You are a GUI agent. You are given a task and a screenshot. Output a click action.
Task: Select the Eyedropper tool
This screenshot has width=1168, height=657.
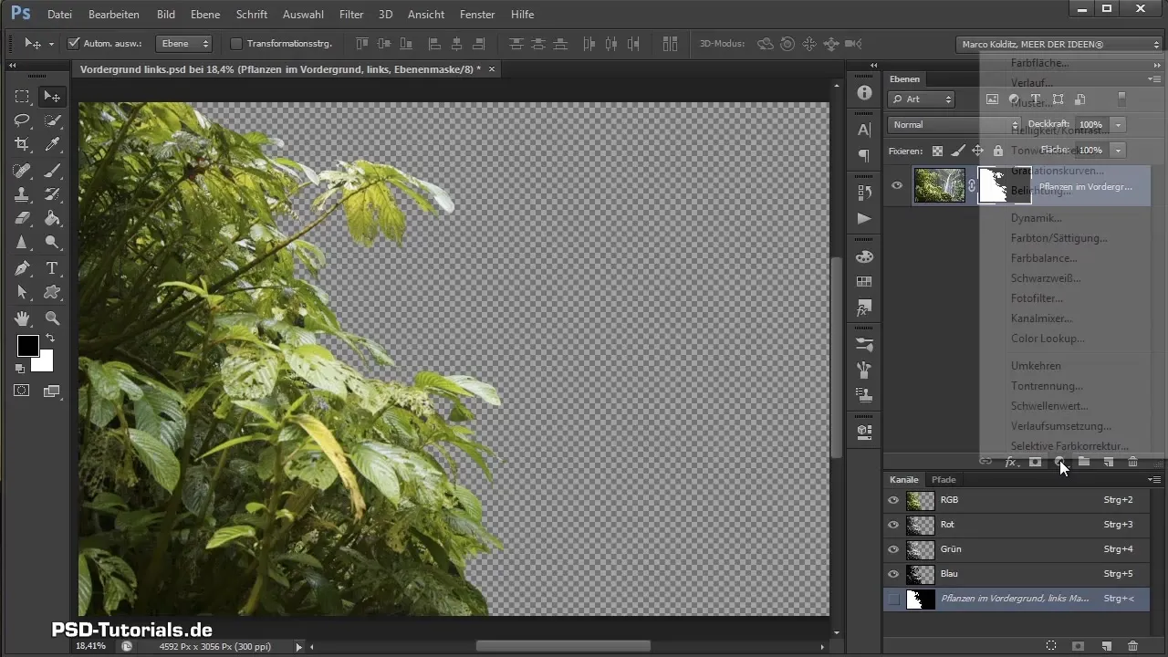(x=52, y=144)
